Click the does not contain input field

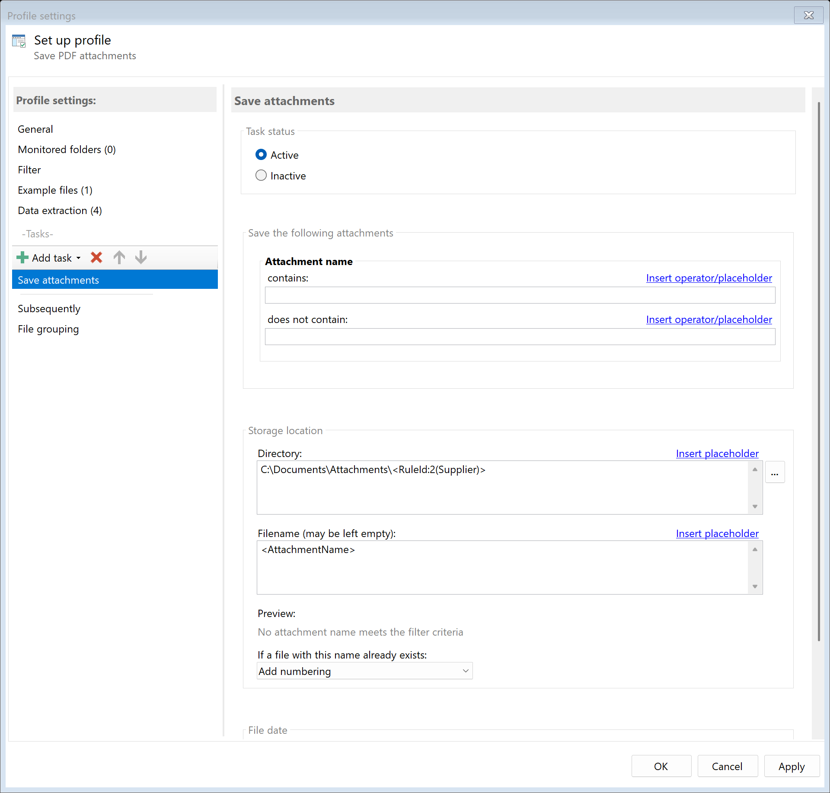coord(520,337)
